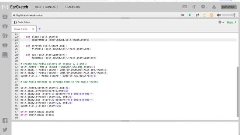The width and height of the screenshot is (240, 135).
Task: Open the Script Browser sidebar icon
Action: pos(5,26)
